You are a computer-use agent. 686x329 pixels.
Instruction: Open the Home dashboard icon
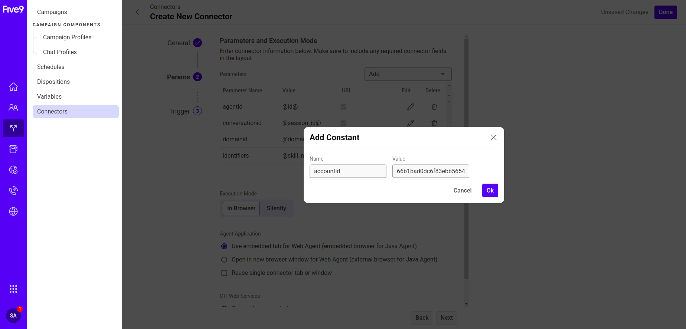click(13, 87)
